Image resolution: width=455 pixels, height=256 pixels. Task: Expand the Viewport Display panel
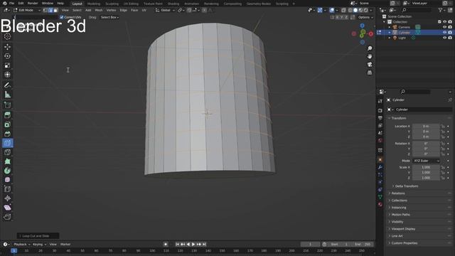(x=403, y=229)
